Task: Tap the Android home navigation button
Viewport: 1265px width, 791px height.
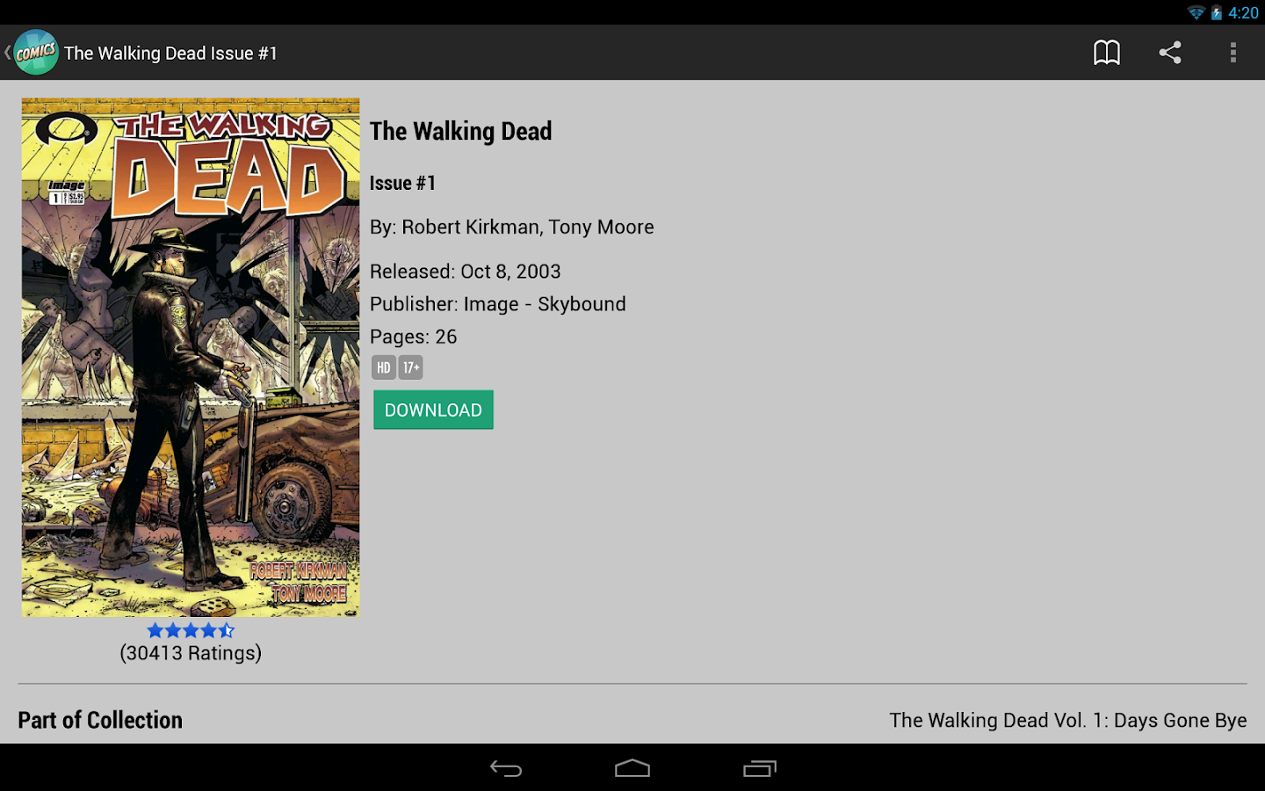Action: tap(632, 768)
